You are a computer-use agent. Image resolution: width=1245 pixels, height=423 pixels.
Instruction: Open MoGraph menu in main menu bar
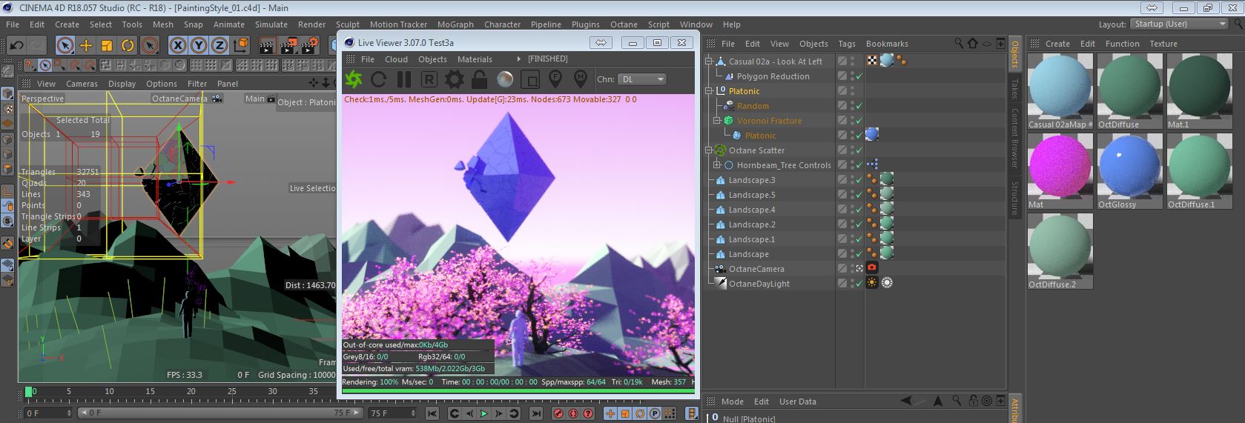coord(455,24)
